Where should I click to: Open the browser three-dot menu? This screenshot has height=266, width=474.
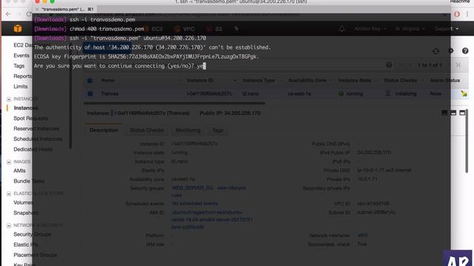pos(467,14)
